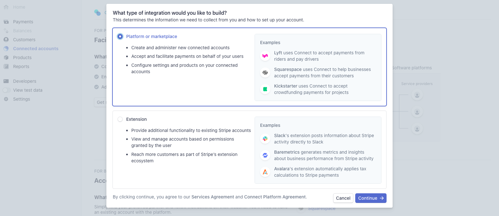Image resolution: width=499 pixels, height=216 pixels.
Task: Open Developers in the sidebar
Action: tap(25, 81)
